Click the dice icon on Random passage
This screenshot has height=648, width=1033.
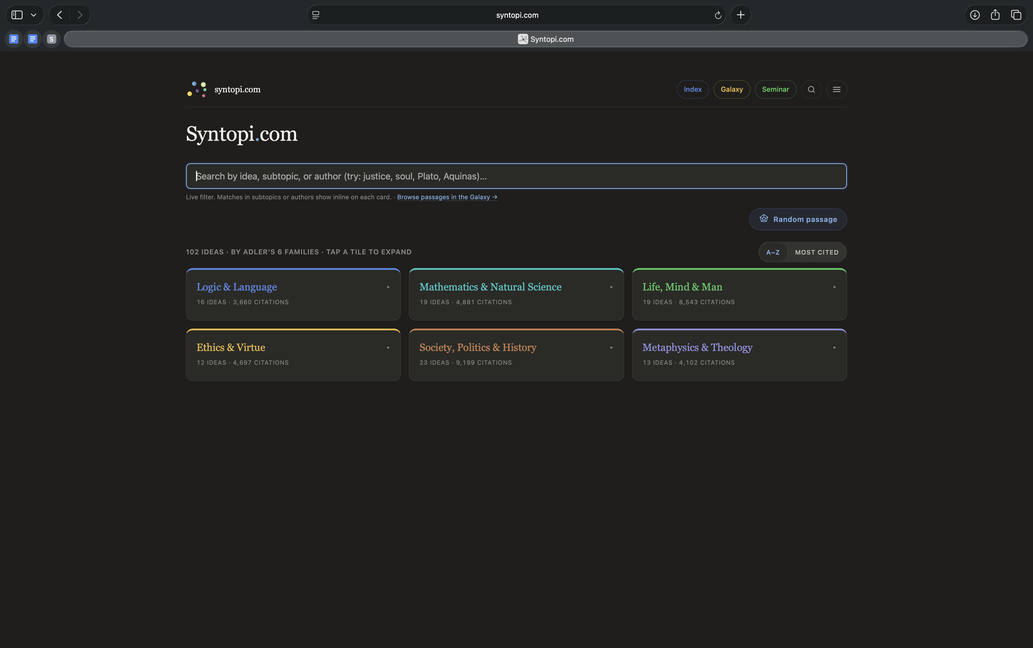click(764, 218)
